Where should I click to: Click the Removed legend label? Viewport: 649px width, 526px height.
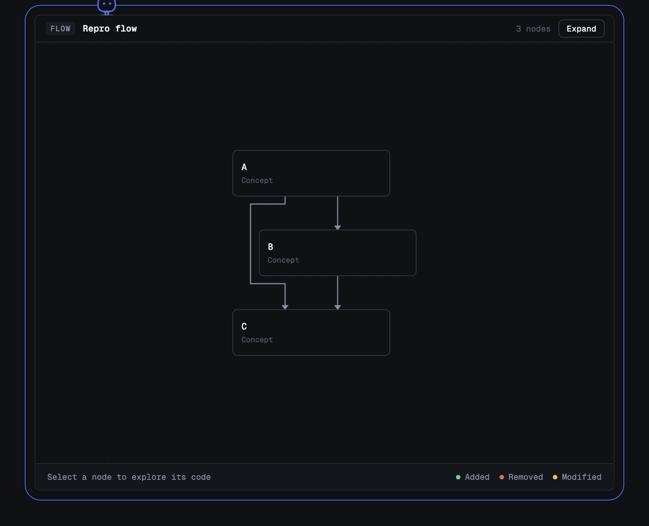525,477
